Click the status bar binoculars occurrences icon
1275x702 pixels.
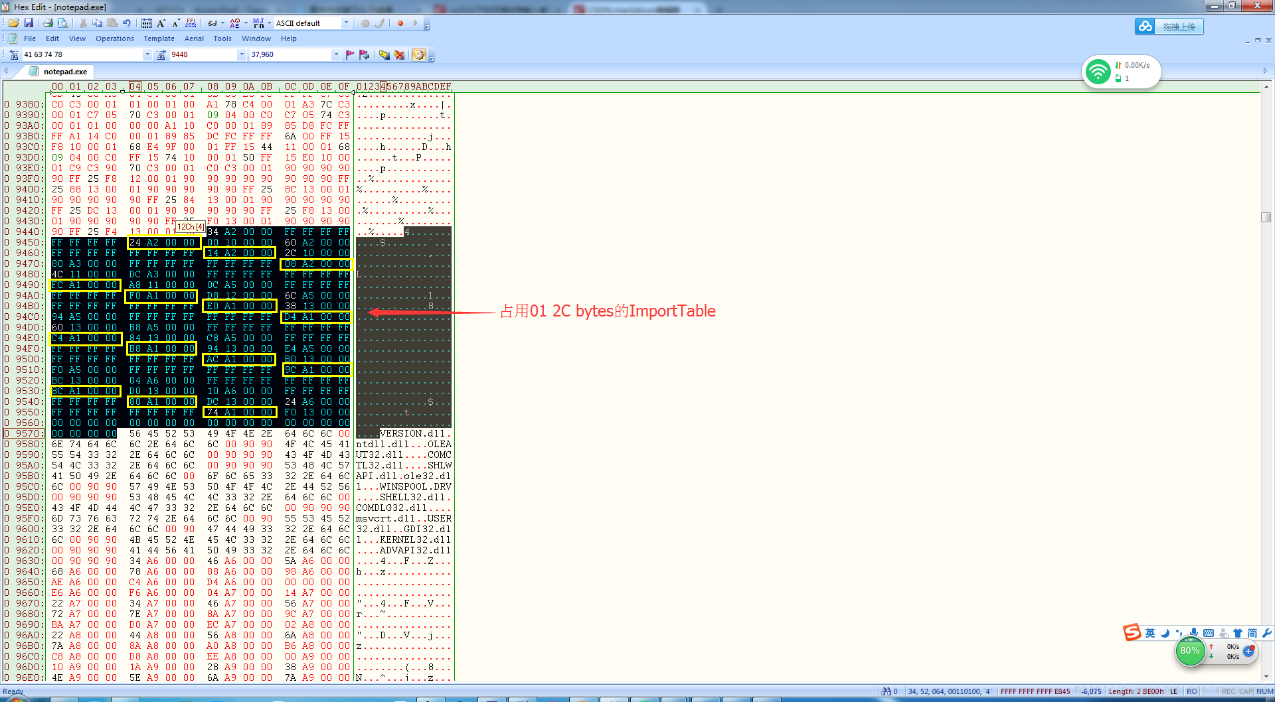click(x=886, y=691)
